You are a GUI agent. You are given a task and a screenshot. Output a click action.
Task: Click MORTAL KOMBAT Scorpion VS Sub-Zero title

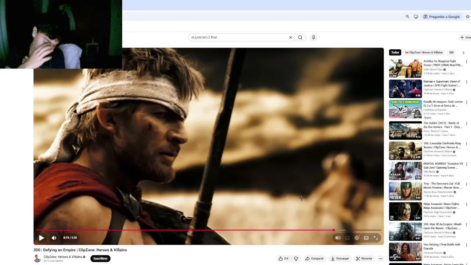(443, 166)
